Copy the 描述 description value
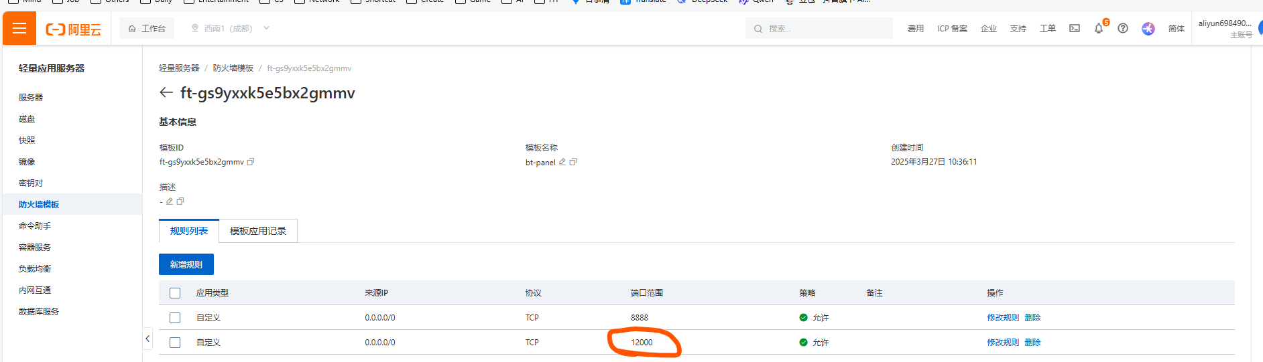 coord(180,201)
